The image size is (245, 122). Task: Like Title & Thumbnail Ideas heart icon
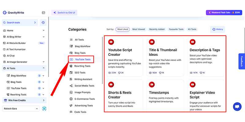pyautogui.click(x=160, y=73)
